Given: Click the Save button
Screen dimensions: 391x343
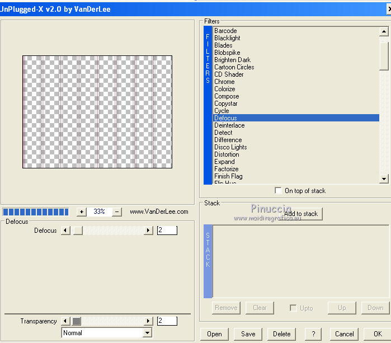Looking at the screenshot, I should tap(248, 334).
